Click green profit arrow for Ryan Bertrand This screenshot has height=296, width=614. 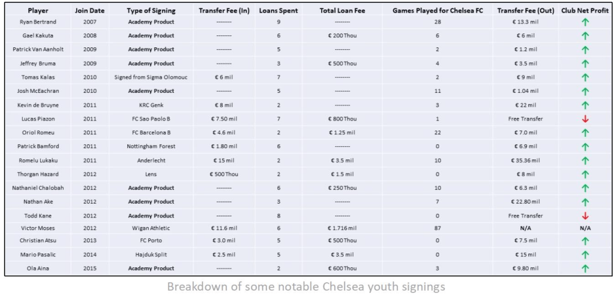[585, 22]
